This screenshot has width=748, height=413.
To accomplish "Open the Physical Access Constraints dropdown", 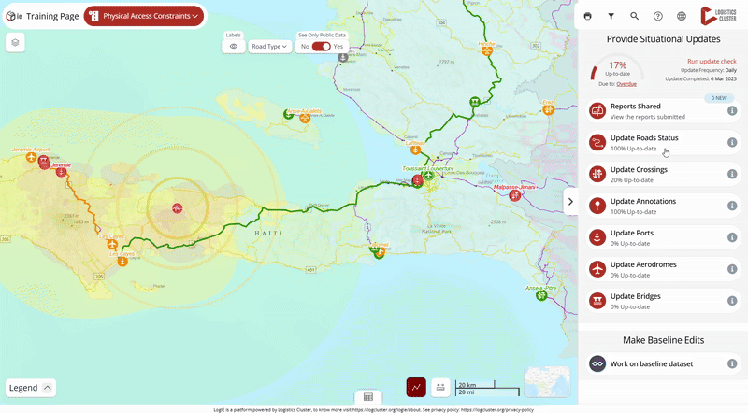I will [144, 16].
